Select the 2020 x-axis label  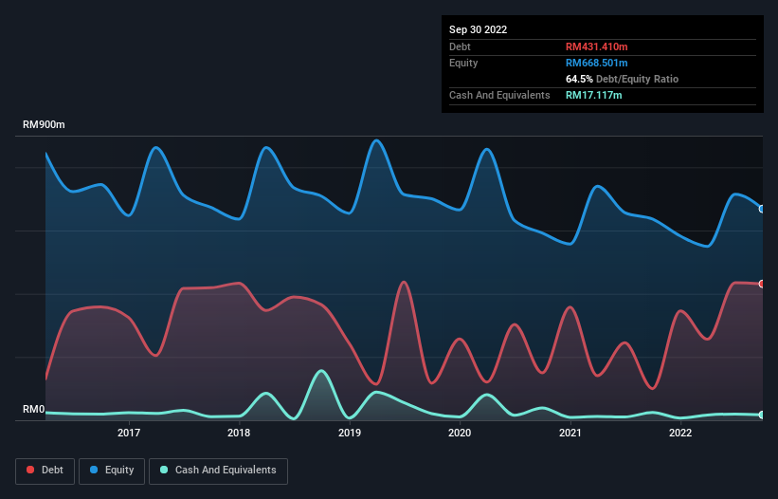point(460,433)
